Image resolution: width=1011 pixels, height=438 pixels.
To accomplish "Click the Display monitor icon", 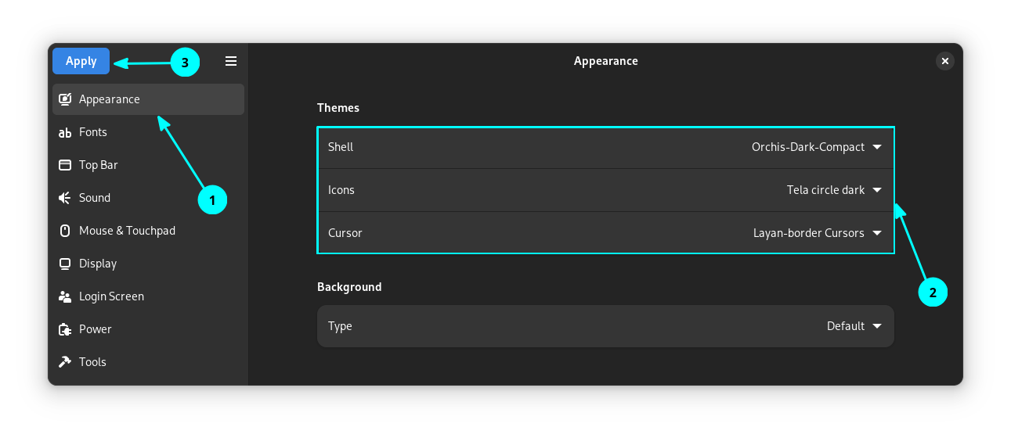I will [65, 264].
